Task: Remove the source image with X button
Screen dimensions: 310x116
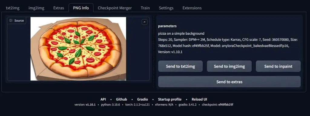Action: (144, 22)
